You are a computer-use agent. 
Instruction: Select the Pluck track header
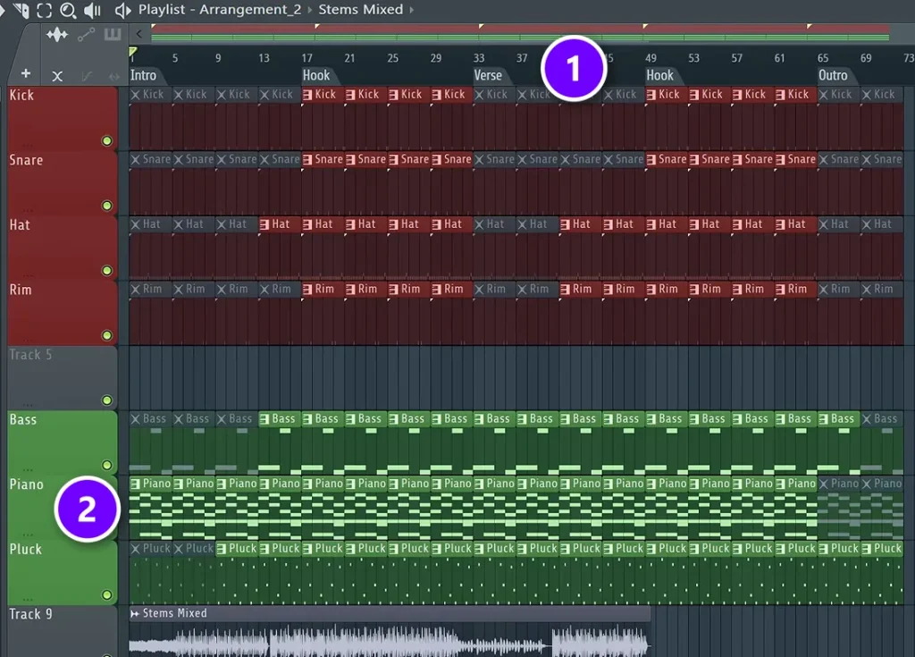63,572
